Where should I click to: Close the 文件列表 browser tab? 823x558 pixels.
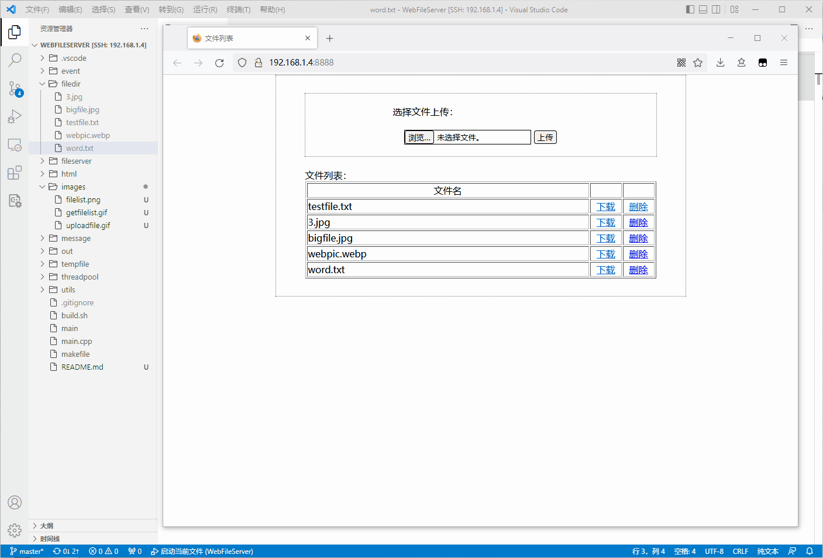pyautogui.click(x=308, y=38)
